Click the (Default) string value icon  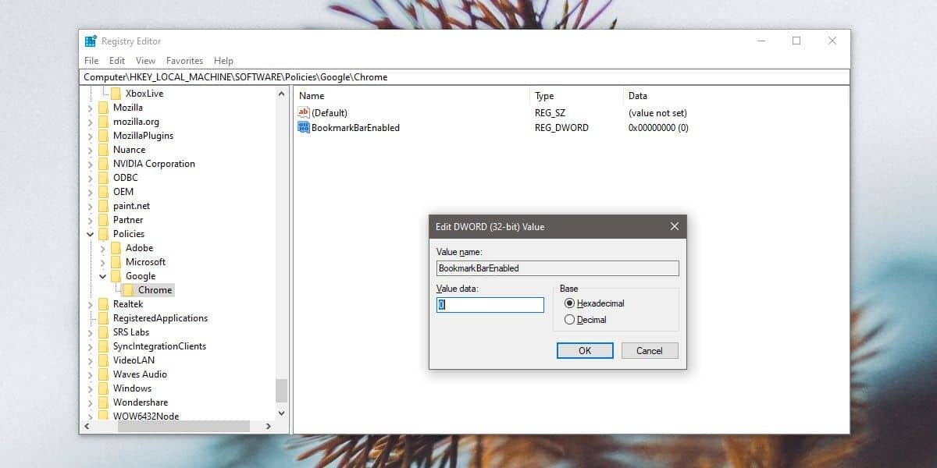304,112
